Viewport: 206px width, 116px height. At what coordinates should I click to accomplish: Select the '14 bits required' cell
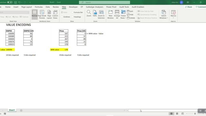point(12,55)
